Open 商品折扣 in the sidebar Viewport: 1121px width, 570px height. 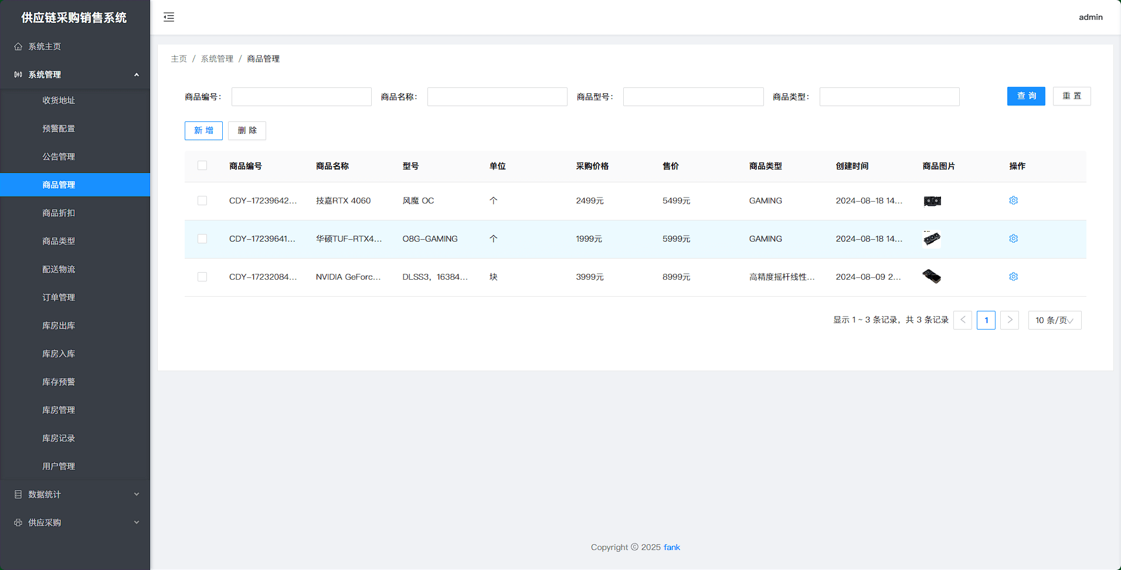[x=59, y=213]
